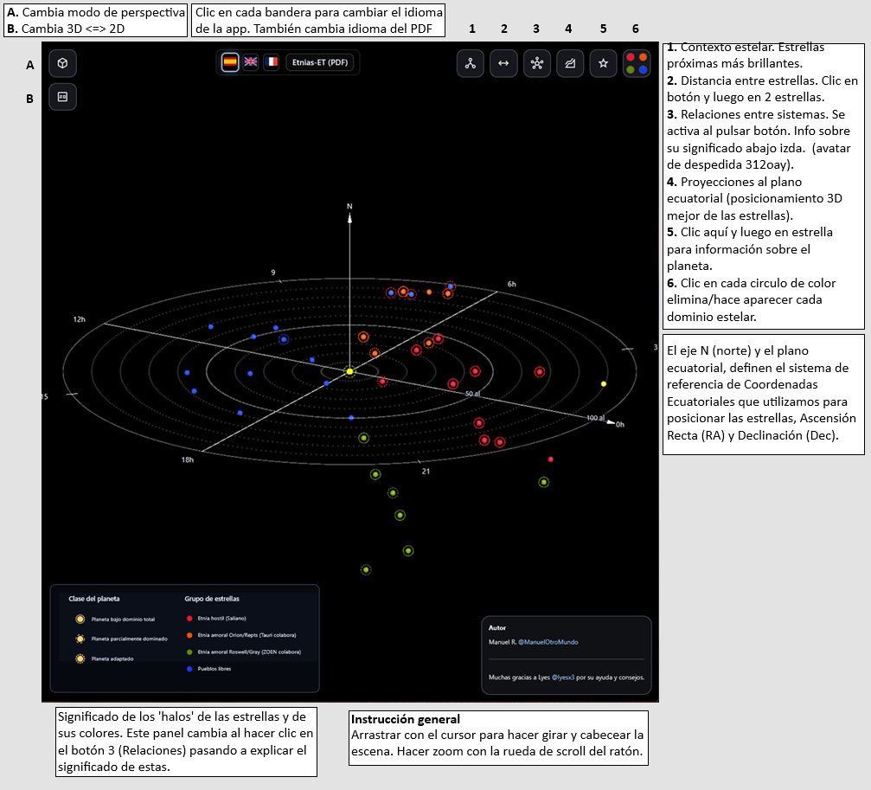Enable the relations between systems view
Viewport: 871px width, 790px height.
tap(536, 63)
